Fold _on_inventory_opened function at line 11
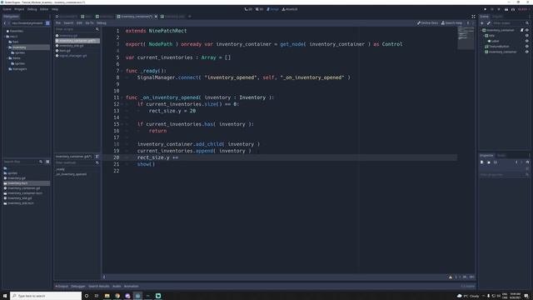The width and height of the screenshot is (533, 300). (122, 97)
